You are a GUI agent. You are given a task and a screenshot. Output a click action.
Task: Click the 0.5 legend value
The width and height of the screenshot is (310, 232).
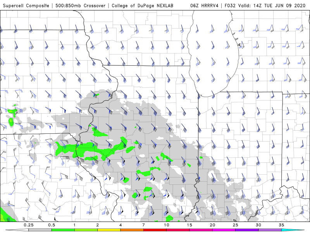[52, 225]
